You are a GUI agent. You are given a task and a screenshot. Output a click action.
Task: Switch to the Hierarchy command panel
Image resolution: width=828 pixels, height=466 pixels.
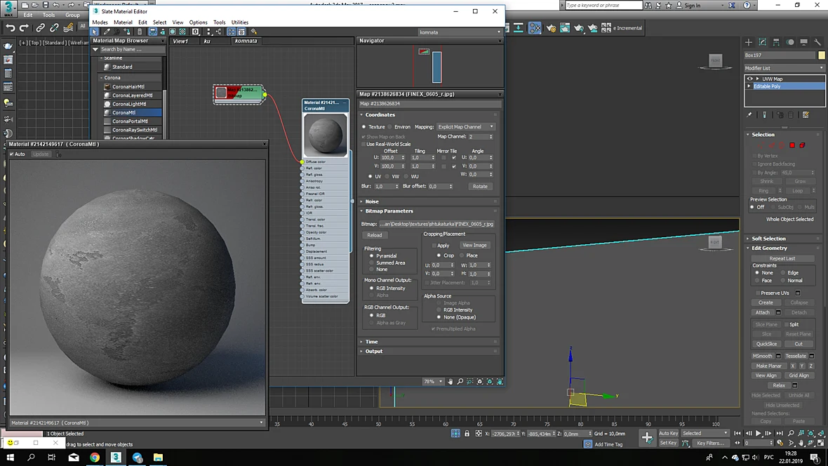pyautogui.click(x=776, y=42)
